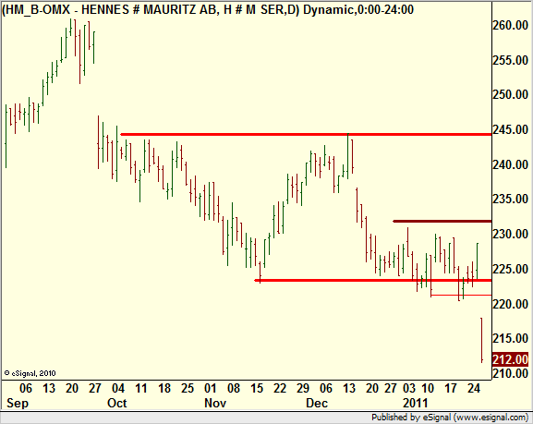Click the 220.00 price axis label
Image resolution: width=533 pixels, height=424 pixels.
(x=511, y=304)
